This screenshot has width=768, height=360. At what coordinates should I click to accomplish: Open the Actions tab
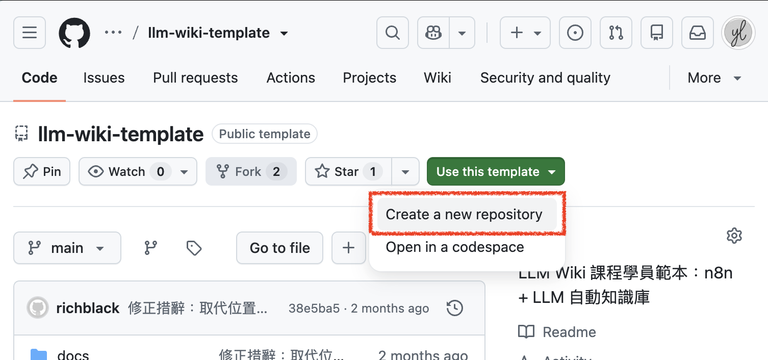pos(291,78)
